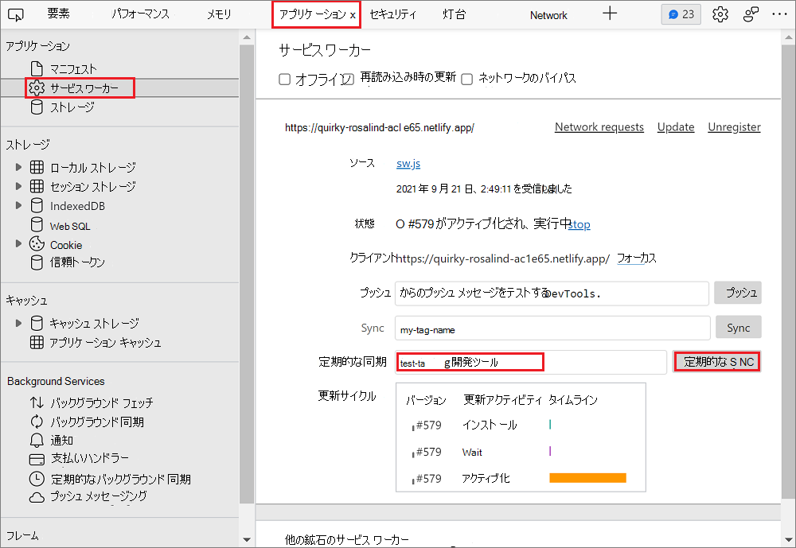
Task: Click the sidebar scrollbar down arrow
Action: point(247,540)
